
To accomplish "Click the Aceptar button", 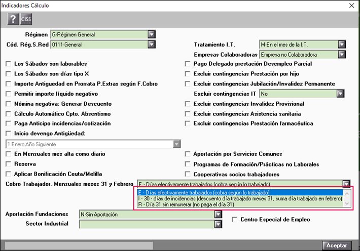I will [x=337, y=245].
